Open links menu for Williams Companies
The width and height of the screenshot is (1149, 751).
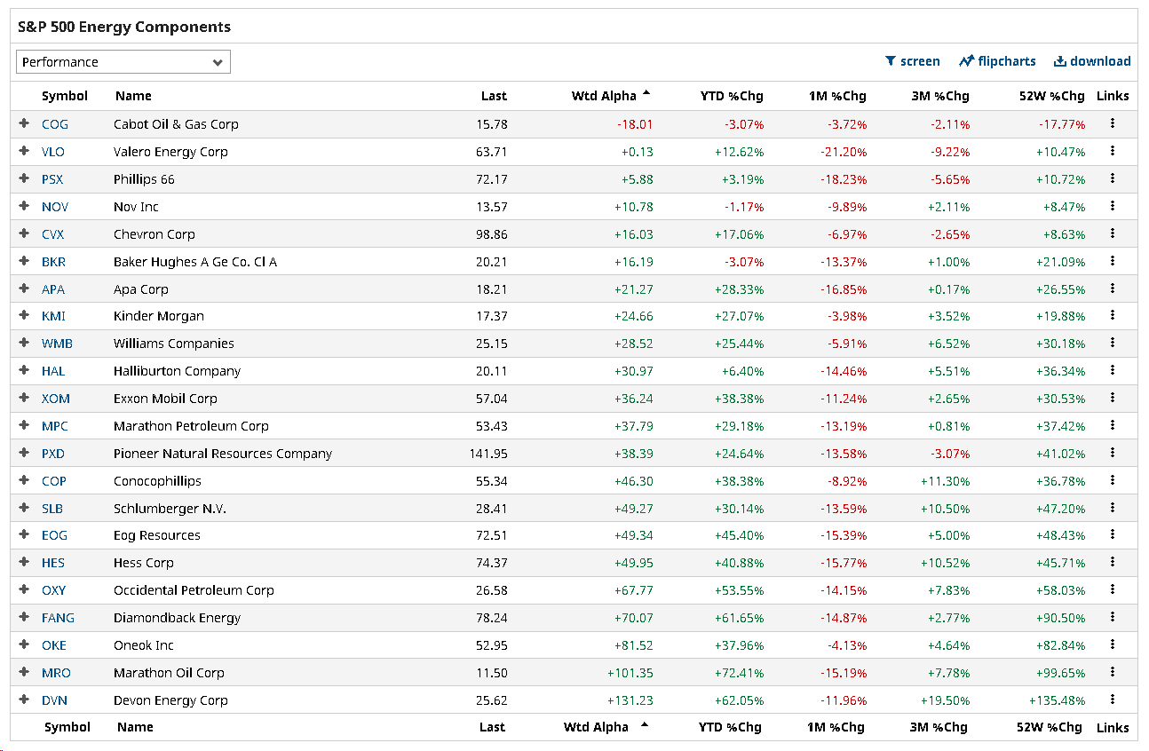tap(1113, 344)
